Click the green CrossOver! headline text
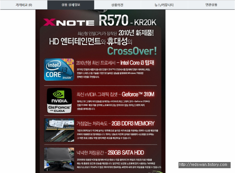235x173 pixels. tap(132, 51)
